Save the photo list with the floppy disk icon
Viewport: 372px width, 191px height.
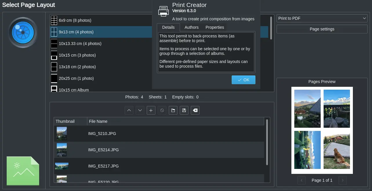point(184,110)
